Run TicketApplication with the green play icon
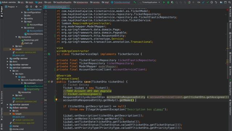Screen dimensions: 232x131 pos(164,2)
